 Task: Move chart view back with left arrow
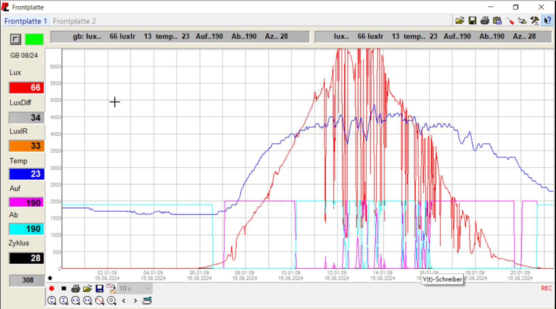(x=124, y=301)
